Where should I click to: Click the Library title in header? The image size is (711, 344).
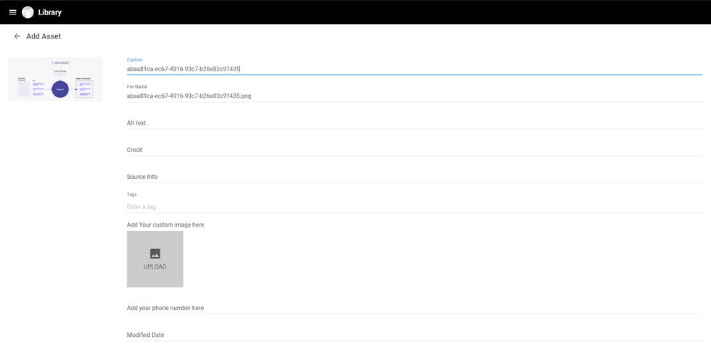coord(50,12)
